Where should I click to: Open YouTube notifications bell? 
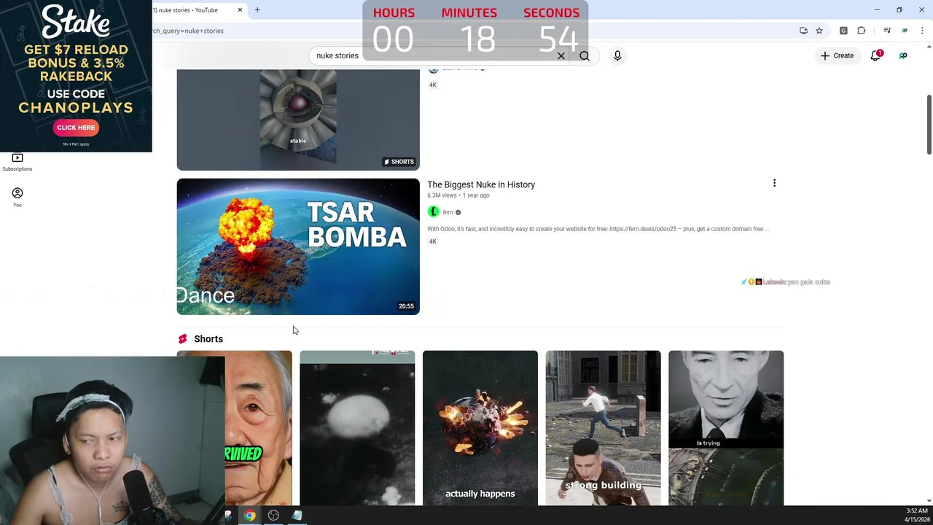pyautogui.click(x=876, y=55)
